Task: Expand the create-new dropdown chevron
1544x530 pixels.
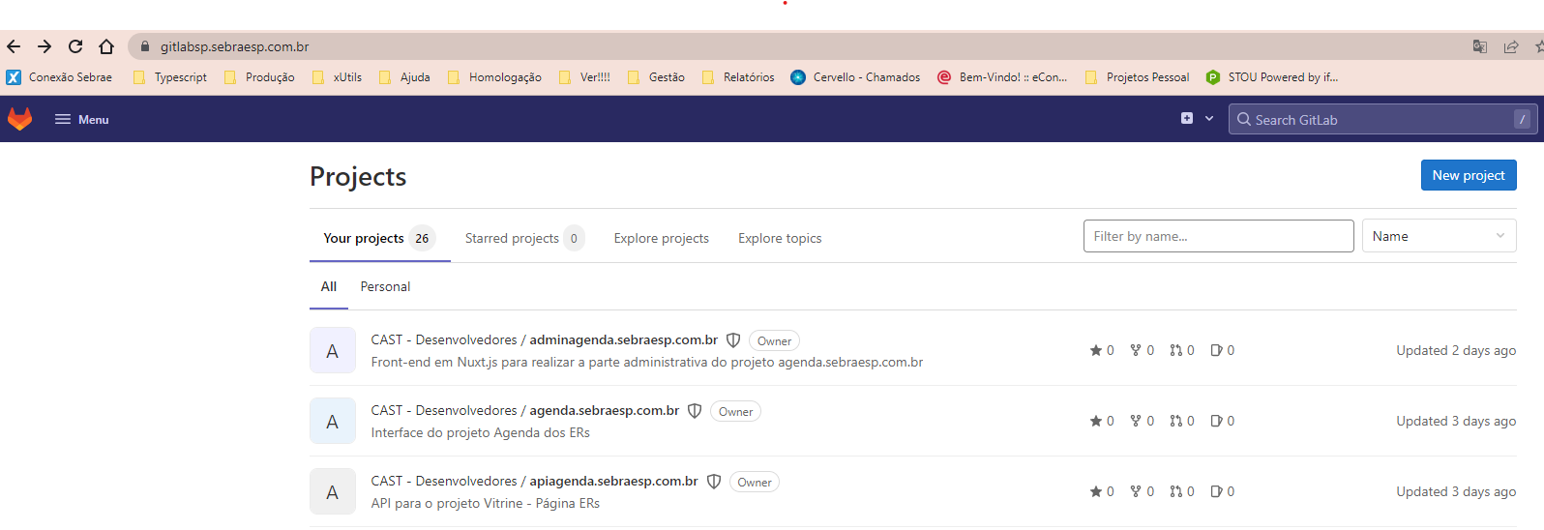Action: (x=1209, y=118)
